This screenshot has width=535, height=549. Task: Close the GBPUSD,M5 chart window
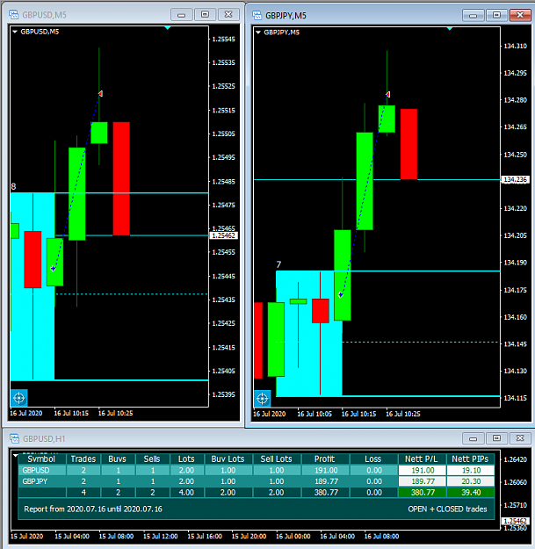(228, 15)
